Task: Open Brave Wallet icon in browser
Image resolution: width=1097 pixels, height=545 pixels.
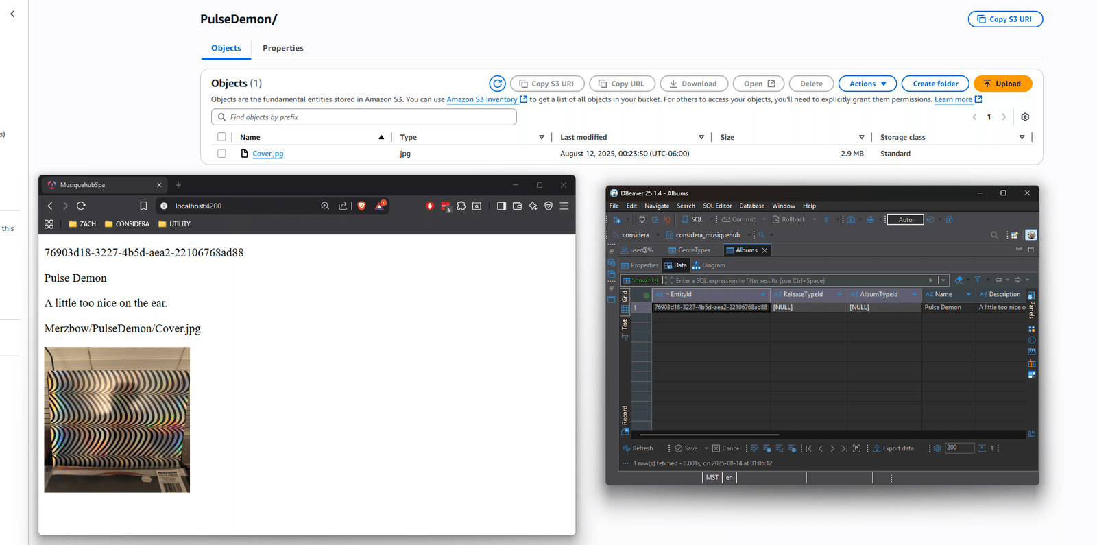Action: [x=517, y=206]
